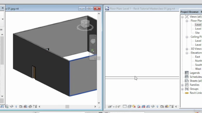Viewport: 202px width, 113px height.
Task: Expand the 3D Views node
Action: point(187,49)
